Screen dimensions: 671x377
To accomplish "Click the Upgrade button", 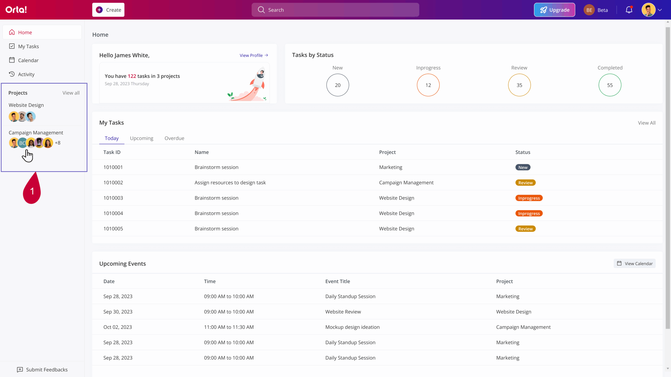I will pos(554,10).
